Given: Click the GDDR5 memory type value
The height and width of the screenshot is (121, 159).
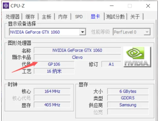Looking at the screenshot, I should (128, 98).
